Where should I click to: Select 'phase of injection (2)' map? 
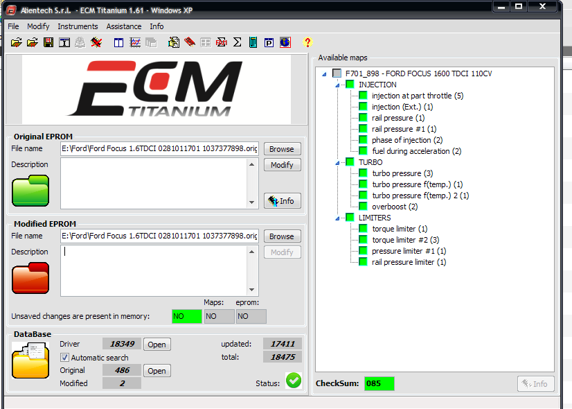[x=407, y=140]
